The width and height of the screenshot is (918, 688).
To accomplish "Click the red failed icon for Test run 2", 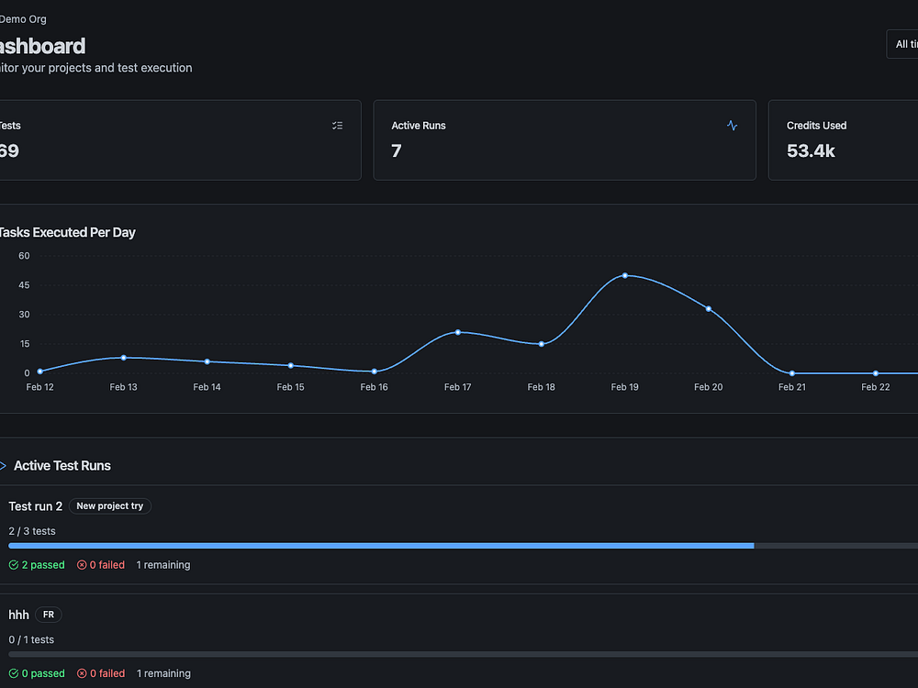I will click(x=82, y=565).
